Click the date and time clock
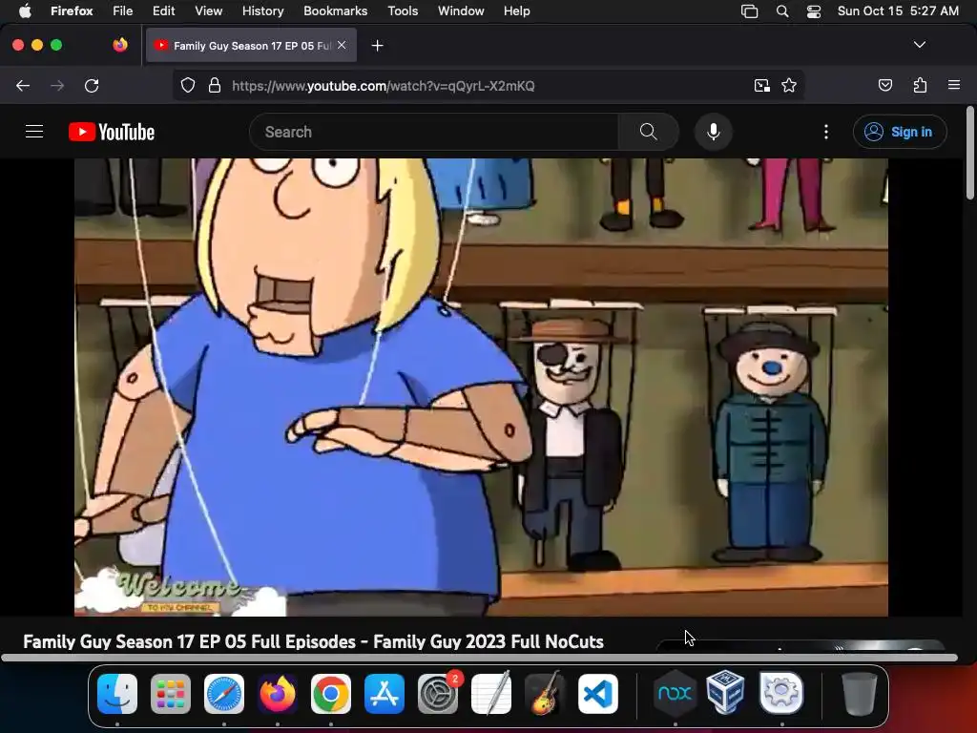 pos(898,11)
